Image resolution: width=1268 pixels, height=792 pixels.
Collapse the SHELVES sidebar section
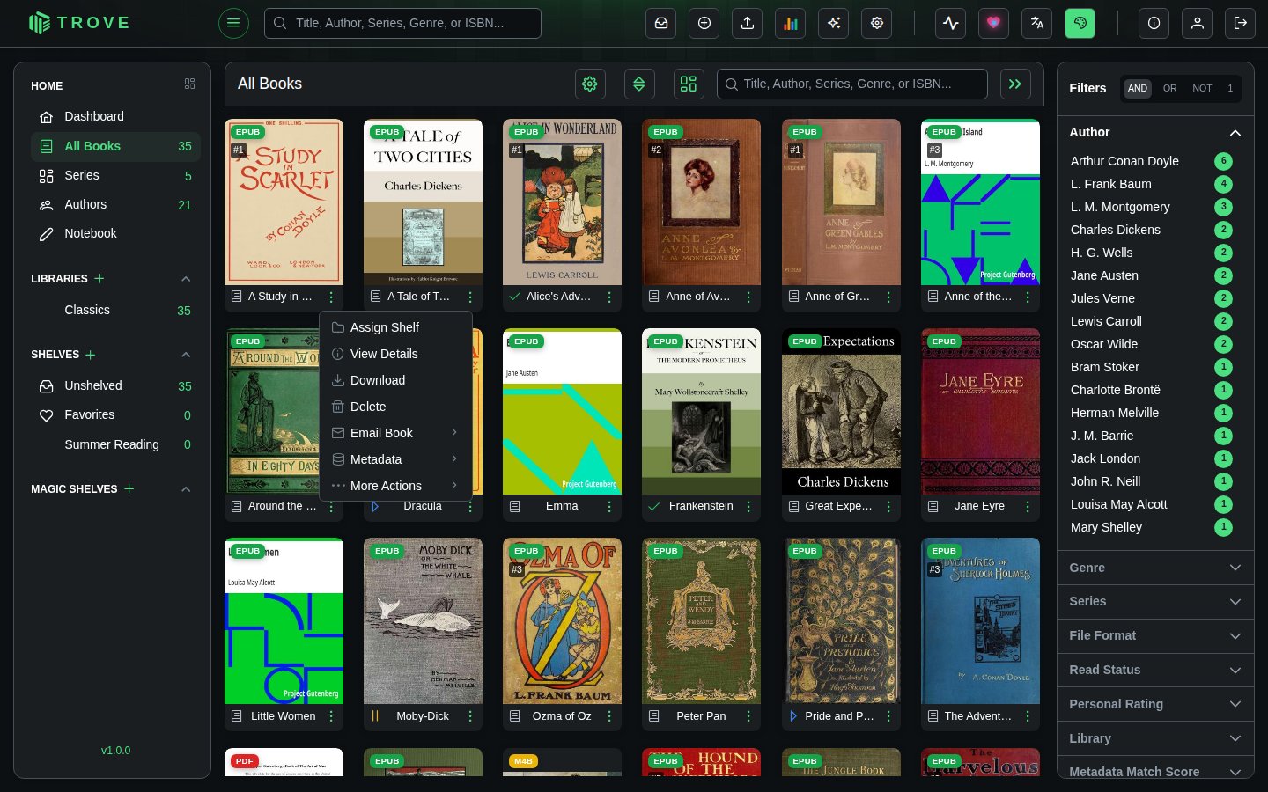point(186,355)
